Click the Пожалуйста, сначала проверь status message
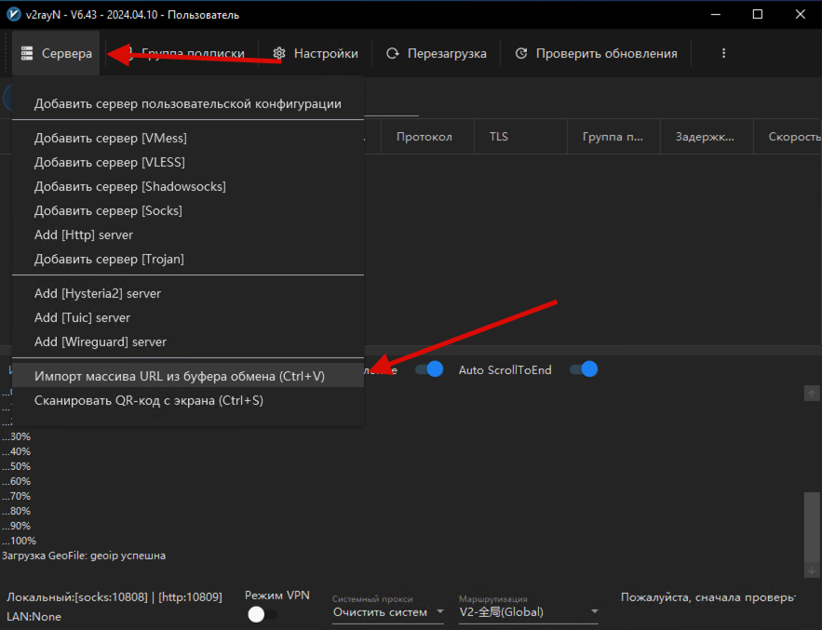Viewport: 822px width, 630px height. pos(708,597)
